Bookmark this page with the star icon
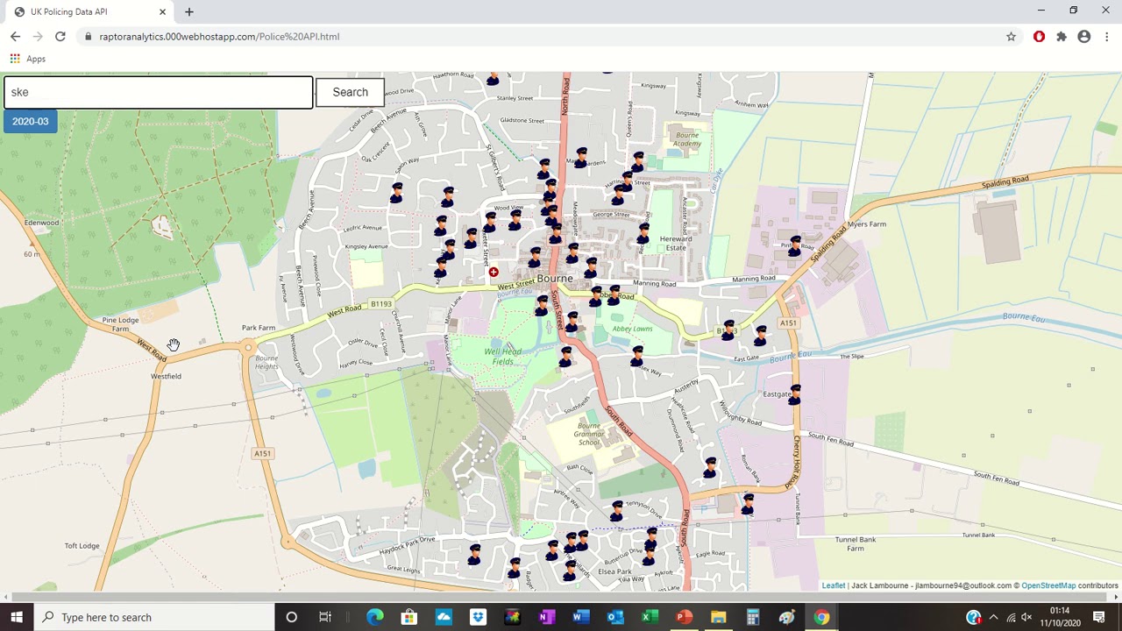This screenshot has height=631, width=1122. [1011, 37]
